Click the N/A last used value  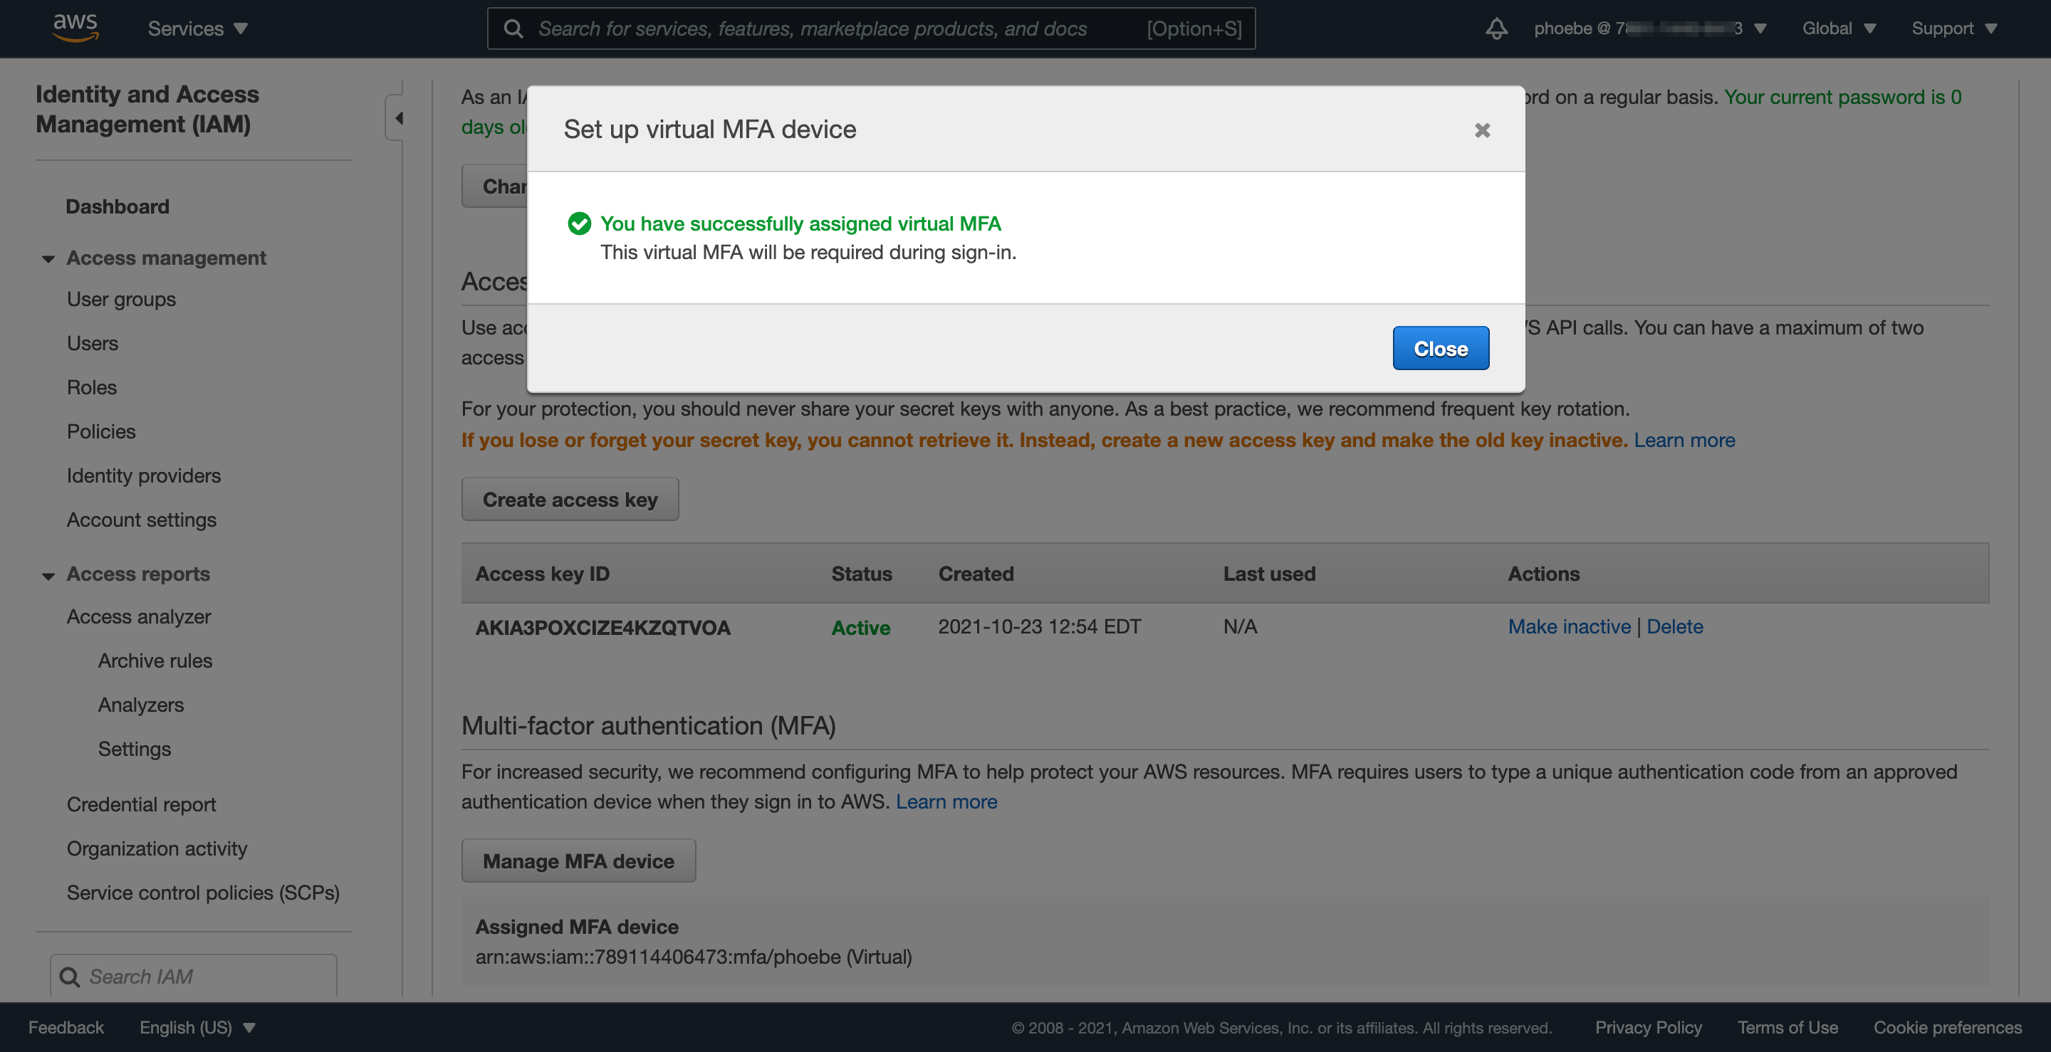[x=1240, y=626]
